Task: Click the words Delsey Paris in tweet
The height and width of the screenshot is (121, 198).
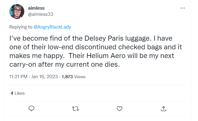Action: (104, 38)
